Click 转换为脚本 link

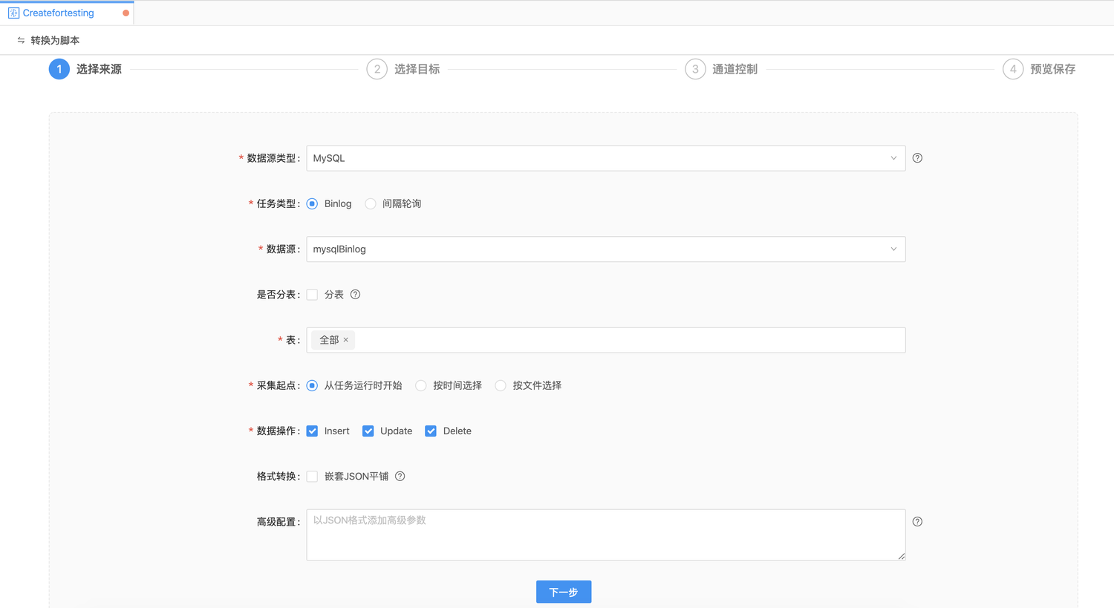pyautogui.click(x=55, y=41)
